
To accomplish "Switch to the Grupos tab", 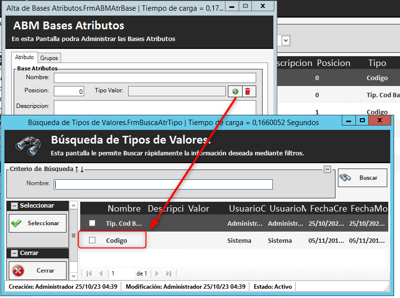I will 49,58.
